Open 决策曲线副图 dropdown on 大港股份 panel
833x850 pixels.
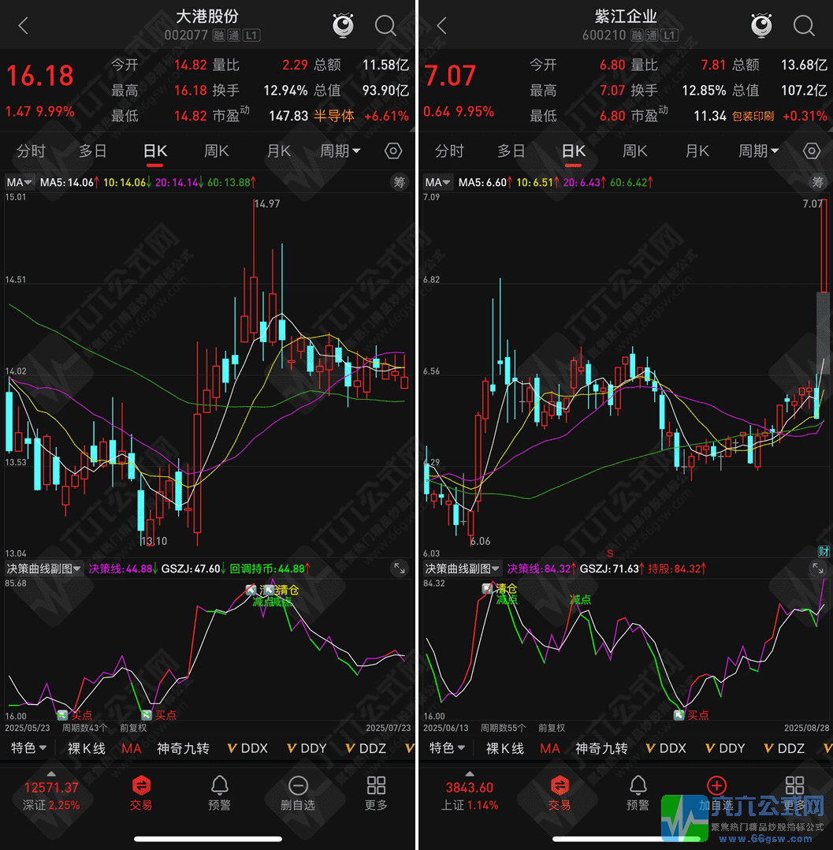tap(44, 568)
